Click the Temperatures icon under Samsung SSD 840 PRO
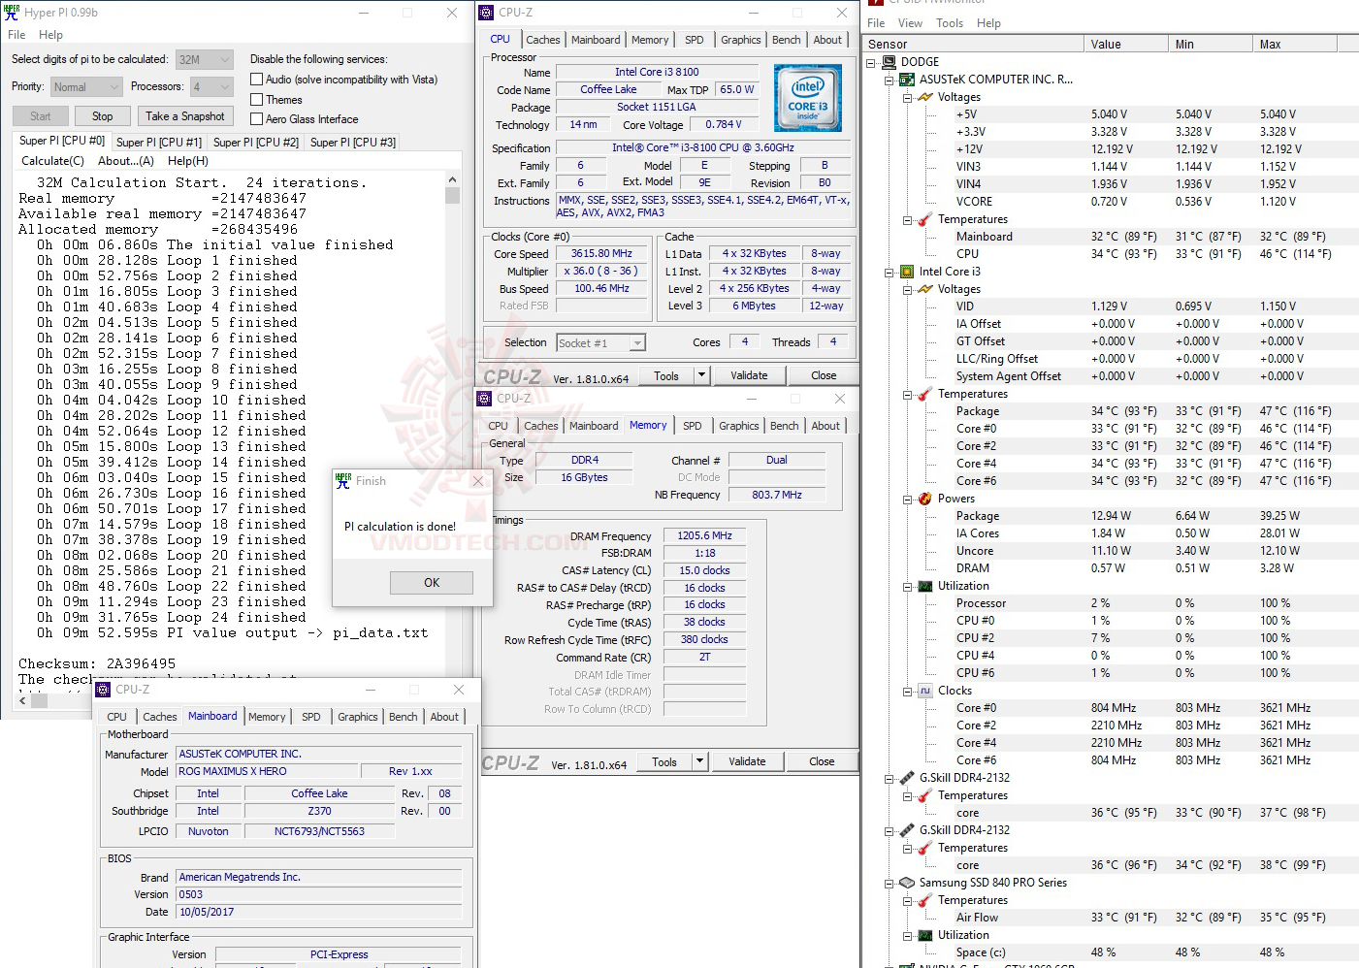 925,900
